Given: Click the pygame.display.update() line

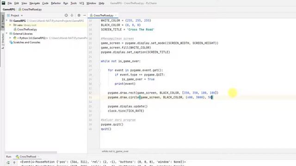Looking at the screenshot, I should click(128, 107).
